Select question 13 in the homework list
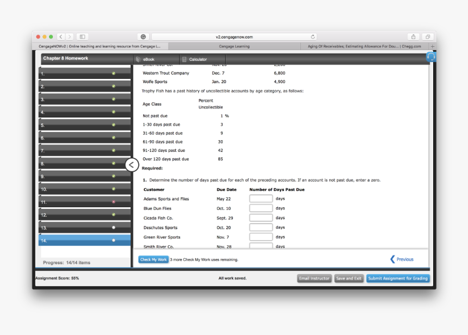468x335 pixels. [x=84, y=227]
